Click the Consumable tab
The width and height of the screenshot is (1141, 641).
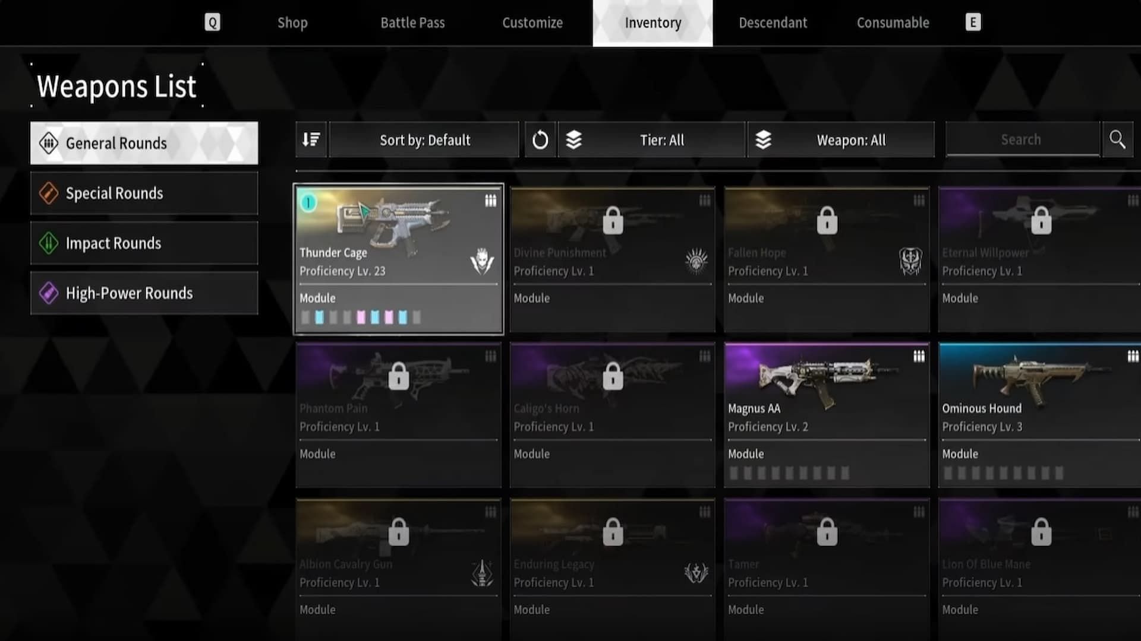(893, 23)
